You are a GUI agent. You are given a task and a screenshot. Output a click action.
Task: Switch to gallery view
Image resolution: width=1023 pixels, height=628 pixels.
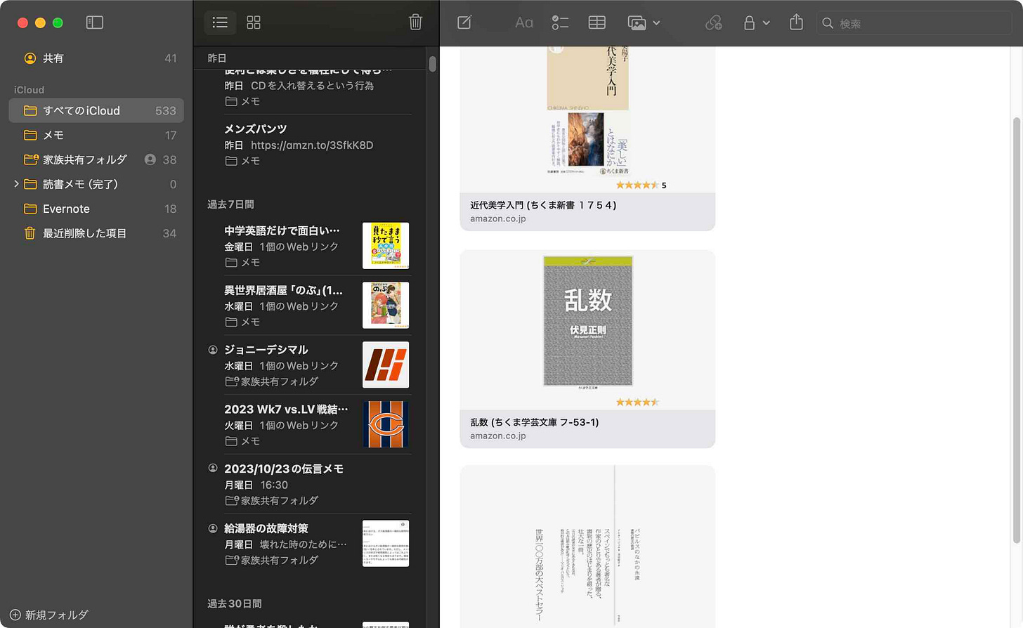point(254,22)
